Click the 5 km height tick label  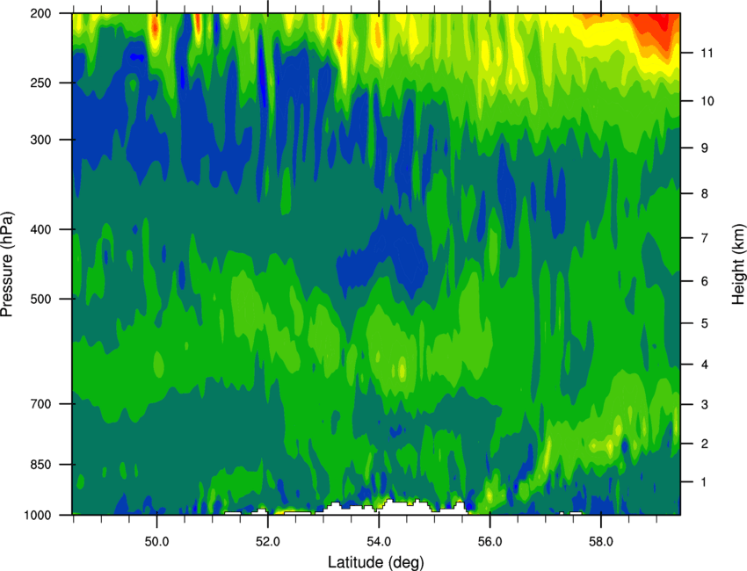(705, 323)
